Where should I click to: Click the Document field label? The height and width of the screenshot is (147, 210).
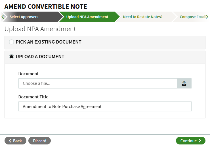[28, 74]
